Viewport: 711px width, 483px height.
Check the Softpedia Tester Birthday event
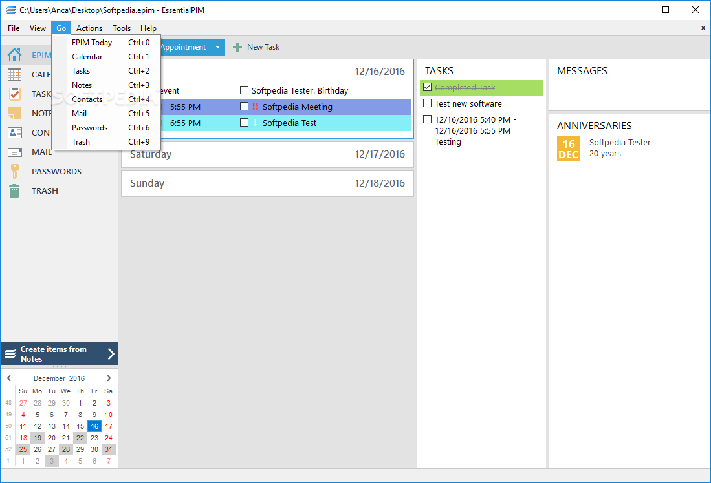click(244, 90)
